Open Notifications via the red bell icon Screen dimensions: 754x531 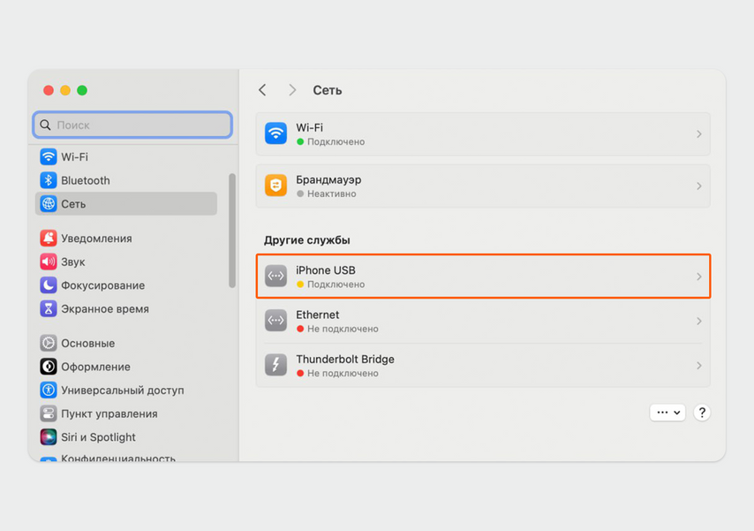[49, 239]
